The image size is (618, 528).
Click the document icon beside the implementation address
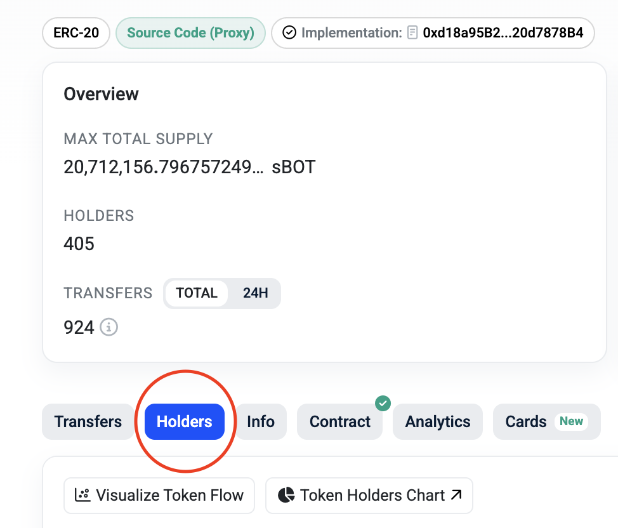tap(412, 32)
